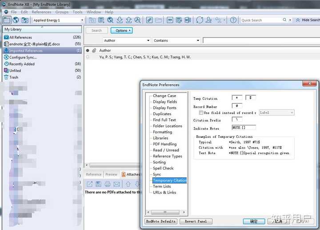
Task: Create a New Reference via toolbar icon
Action: pyautogui.click(x=101, y=20)
